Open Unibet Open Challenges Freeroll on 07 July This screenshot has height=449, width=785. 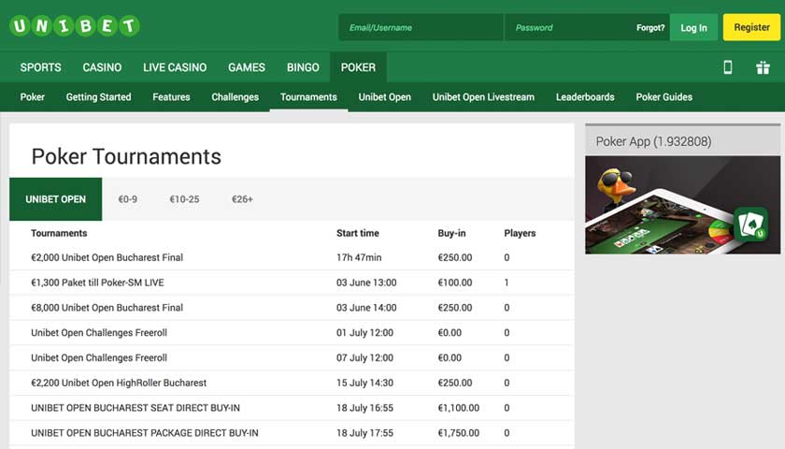point(99,357)
